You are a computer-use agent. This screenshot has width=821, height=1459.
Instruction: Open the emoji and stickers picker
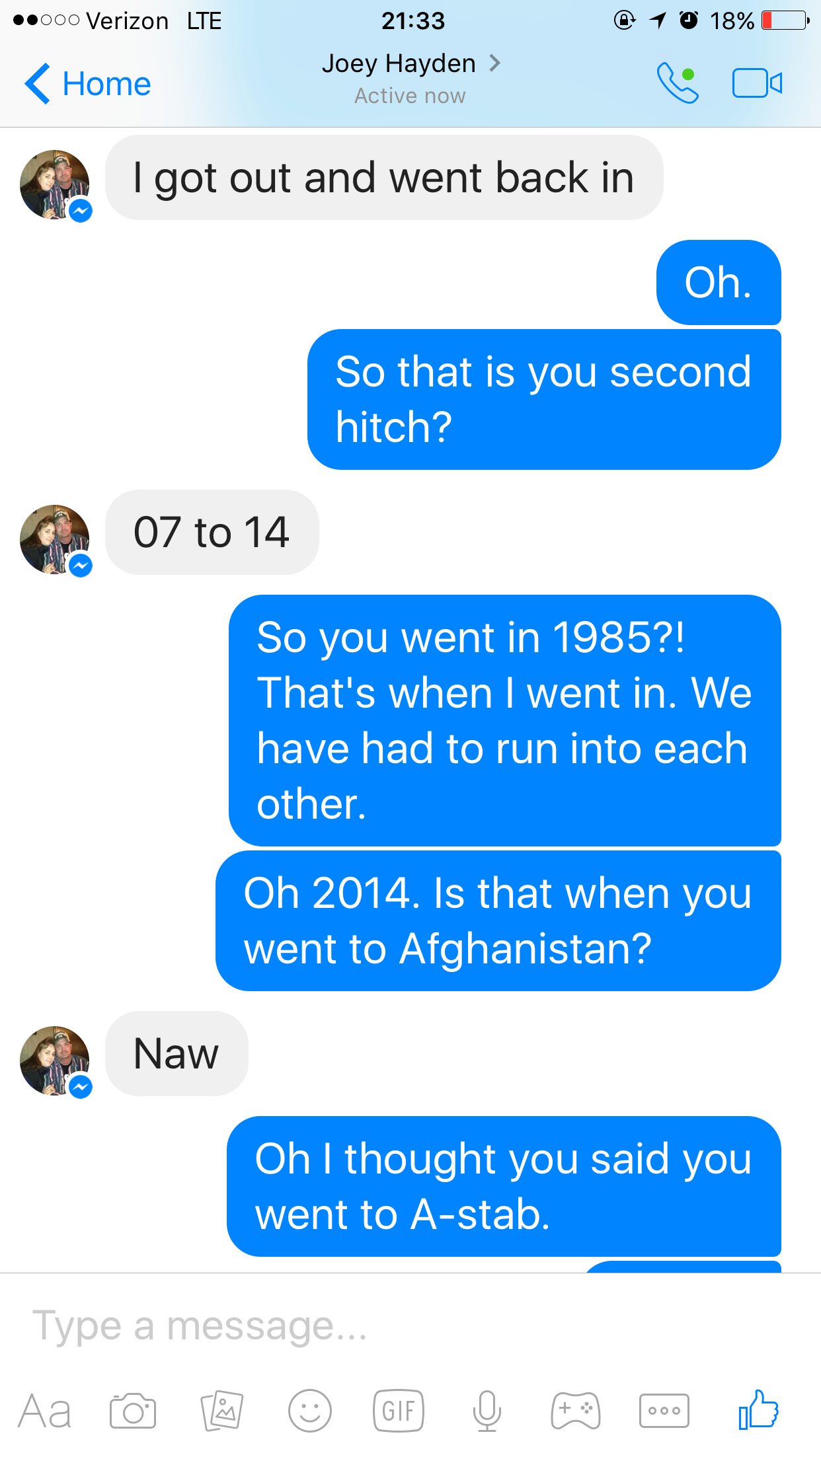click(309, 1411)
